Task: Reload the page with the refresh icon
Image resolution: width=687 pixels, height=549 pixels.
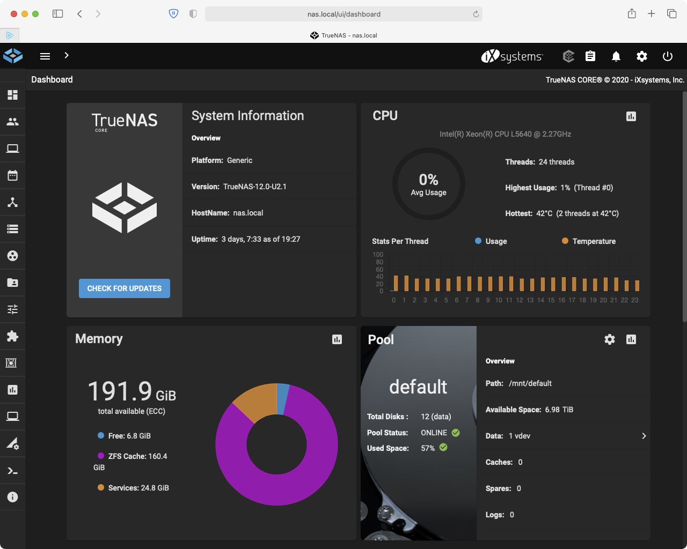Action: tap(476, 14)
